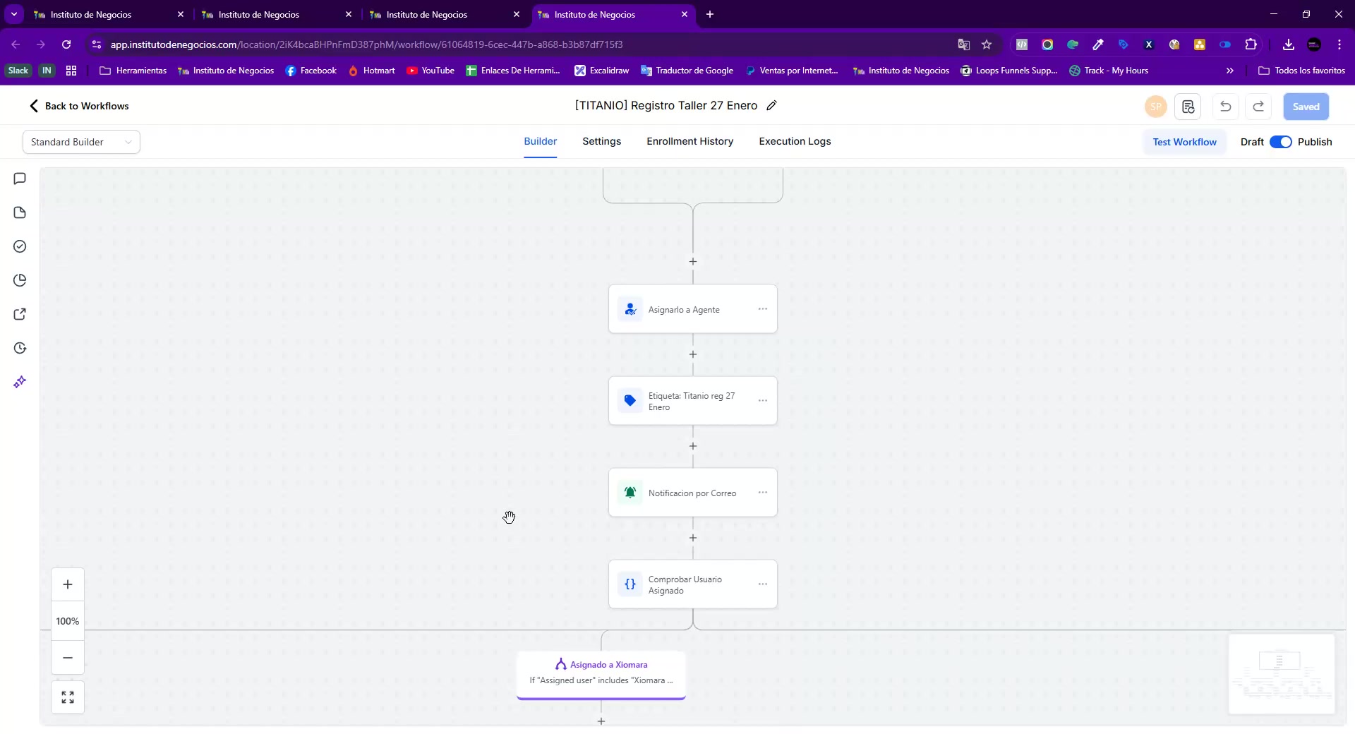The width and height of the screenshot is (1355, 734).
Task: Click the undo arrow icon
Action: tap(1226, 107)
